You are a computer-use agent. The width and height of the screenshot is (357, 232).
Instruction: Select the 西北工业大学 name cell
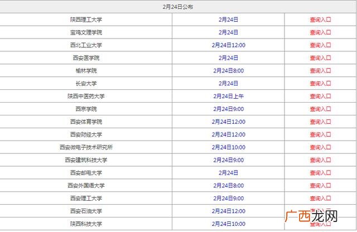pyautogui.click(x=86, y=45)
